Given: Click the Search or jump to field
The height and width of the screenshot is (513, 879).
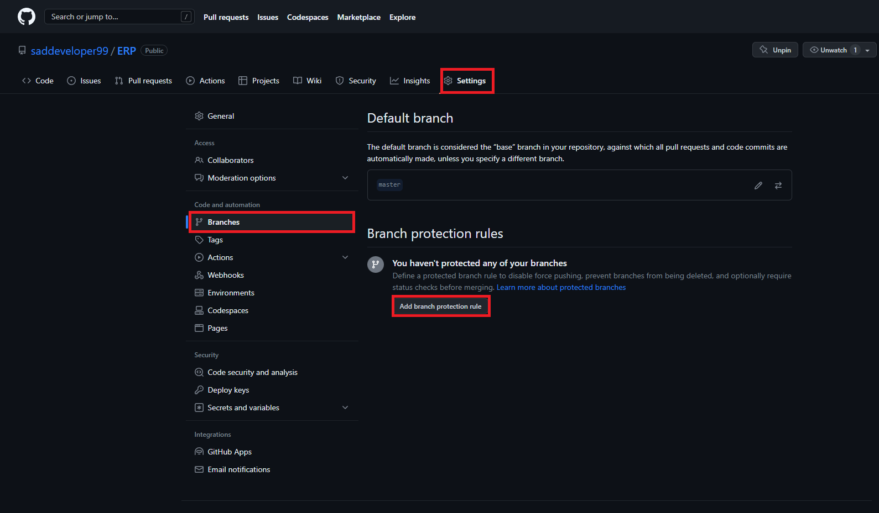Looking at the screenshot, I should (x=119, y=17).
